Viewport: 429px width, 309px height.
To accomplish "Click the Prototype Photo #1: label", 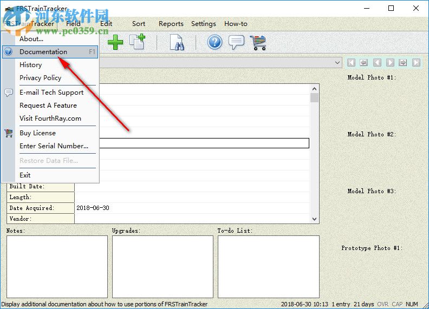I will coord(372,248).
